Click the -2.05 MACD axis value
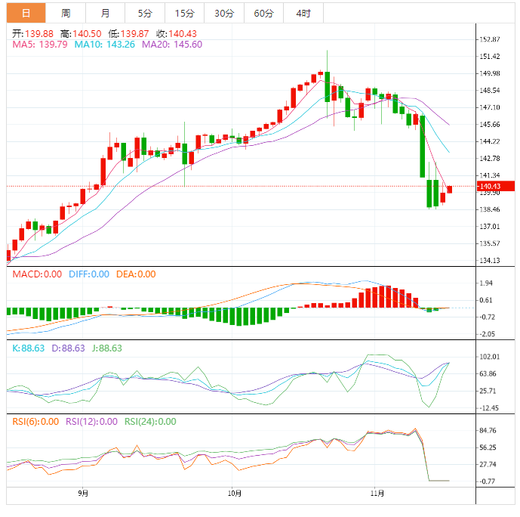 [487, 334]
